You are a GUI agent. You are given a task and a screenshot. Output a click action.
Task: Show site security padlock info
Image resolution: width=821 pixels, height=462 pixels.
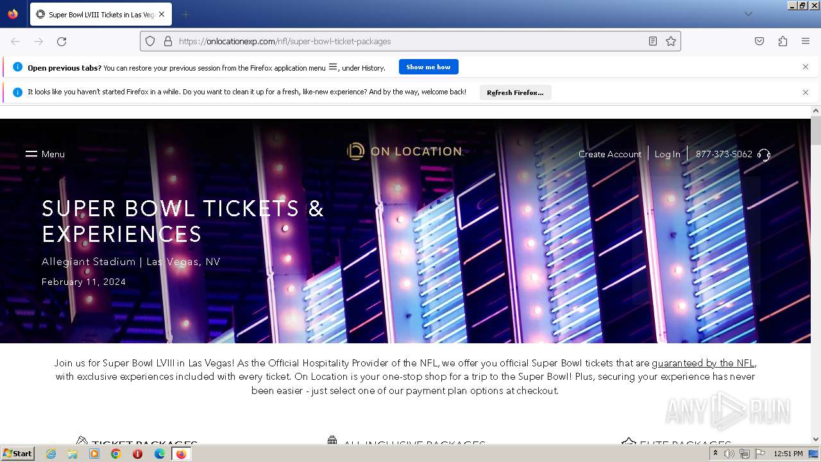(168, 41)
